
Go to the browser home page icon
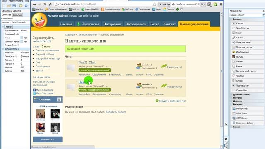[50, 4]
